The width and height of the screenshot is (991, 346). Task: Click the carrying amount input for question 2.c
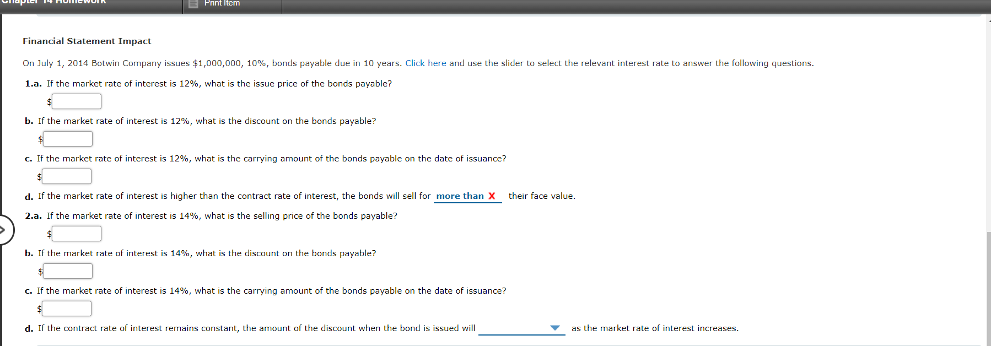click(x=66, y=309)
